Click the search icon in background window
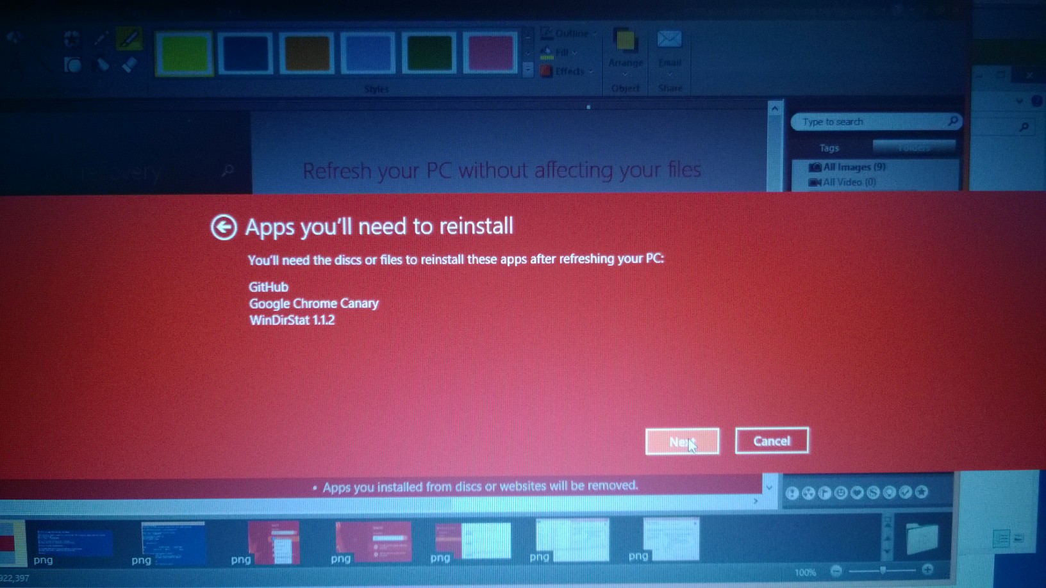The image size is (1046, 588). pos(1024,127)
